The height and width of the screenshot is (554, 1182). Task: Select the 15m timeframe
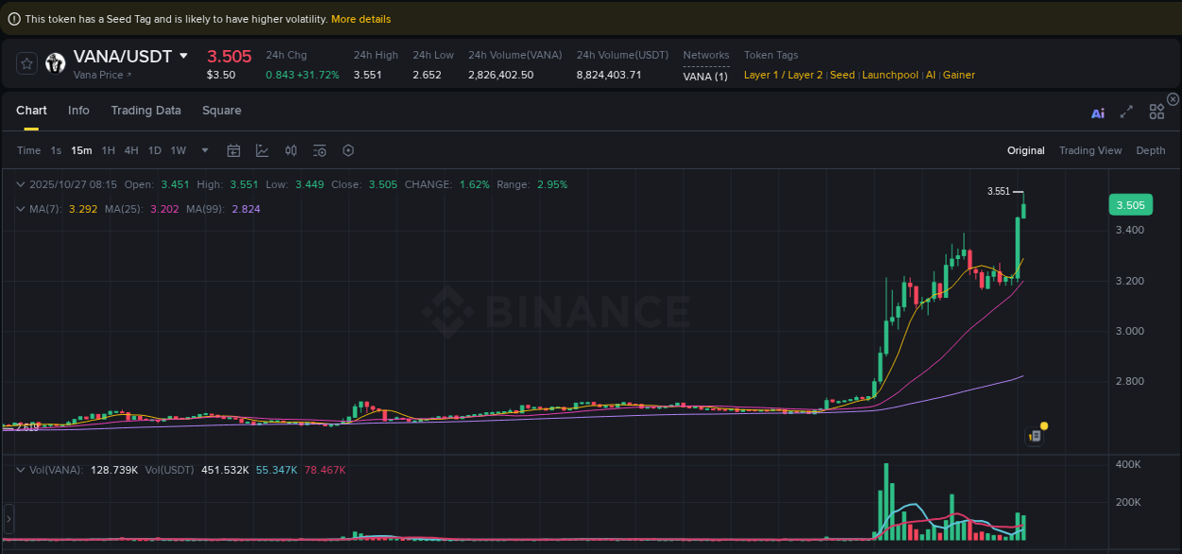coord(80,150)
